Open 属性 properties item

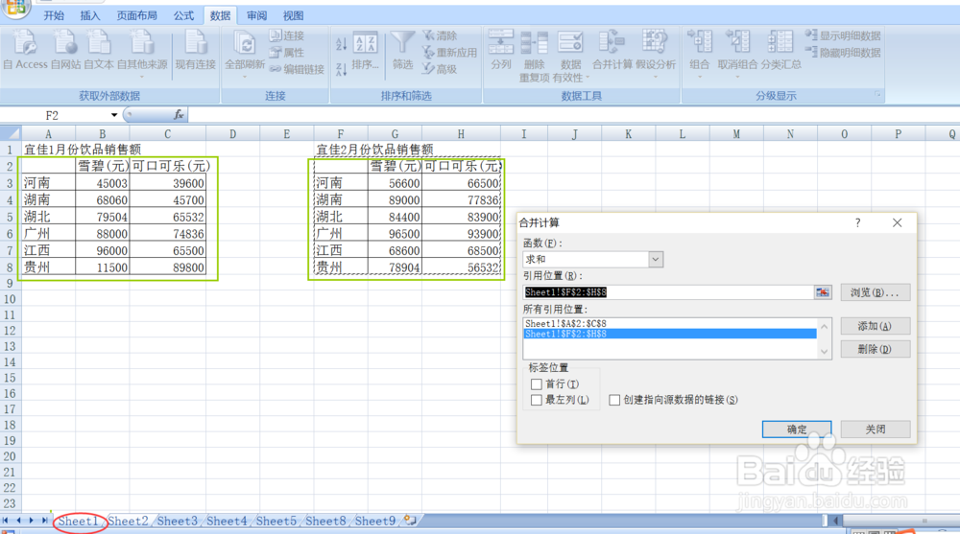(286, 53)
